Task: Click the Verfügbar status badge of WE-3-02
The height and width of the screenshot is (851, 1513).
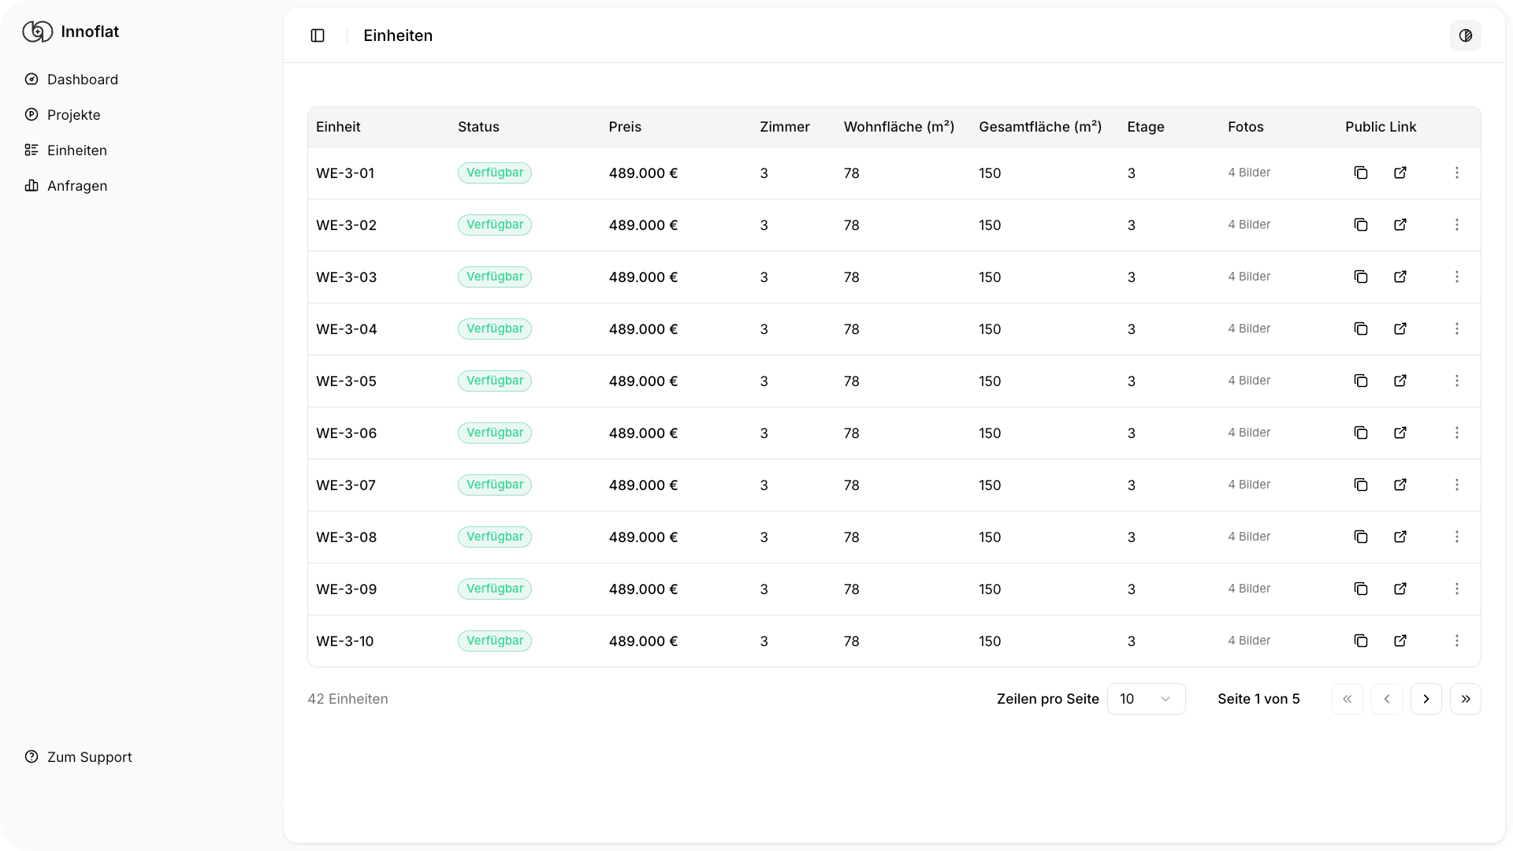Action: [494, 225]
